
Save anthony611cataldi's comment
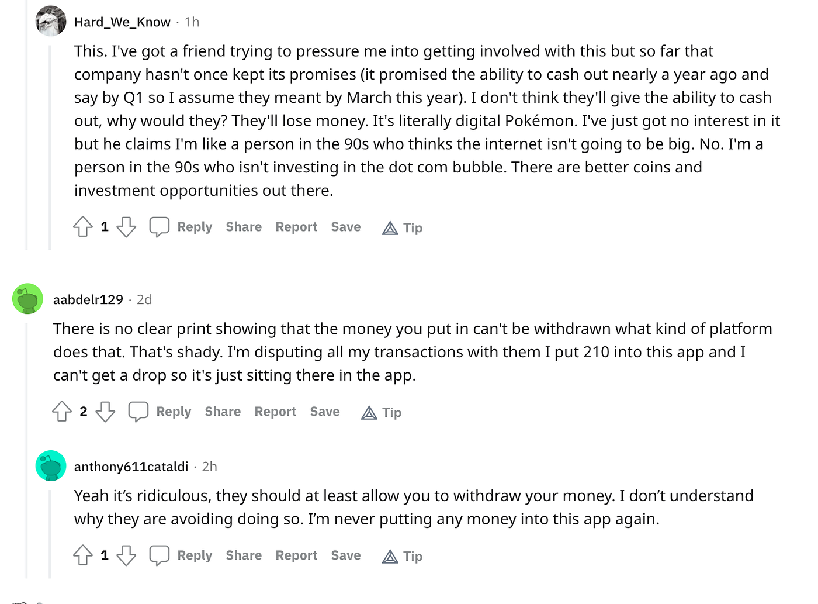[x=346, y=555]
